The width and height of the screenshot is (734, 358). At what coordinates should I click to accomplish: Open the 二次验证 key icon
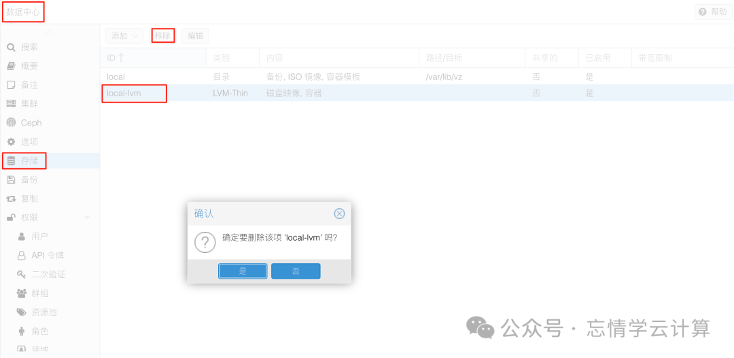(x=21, y=275)
